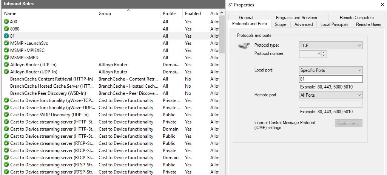Click the enabled icon beside MSMPI-LaunchSvc
The image size is (387, 175).
tap(6, 43)
